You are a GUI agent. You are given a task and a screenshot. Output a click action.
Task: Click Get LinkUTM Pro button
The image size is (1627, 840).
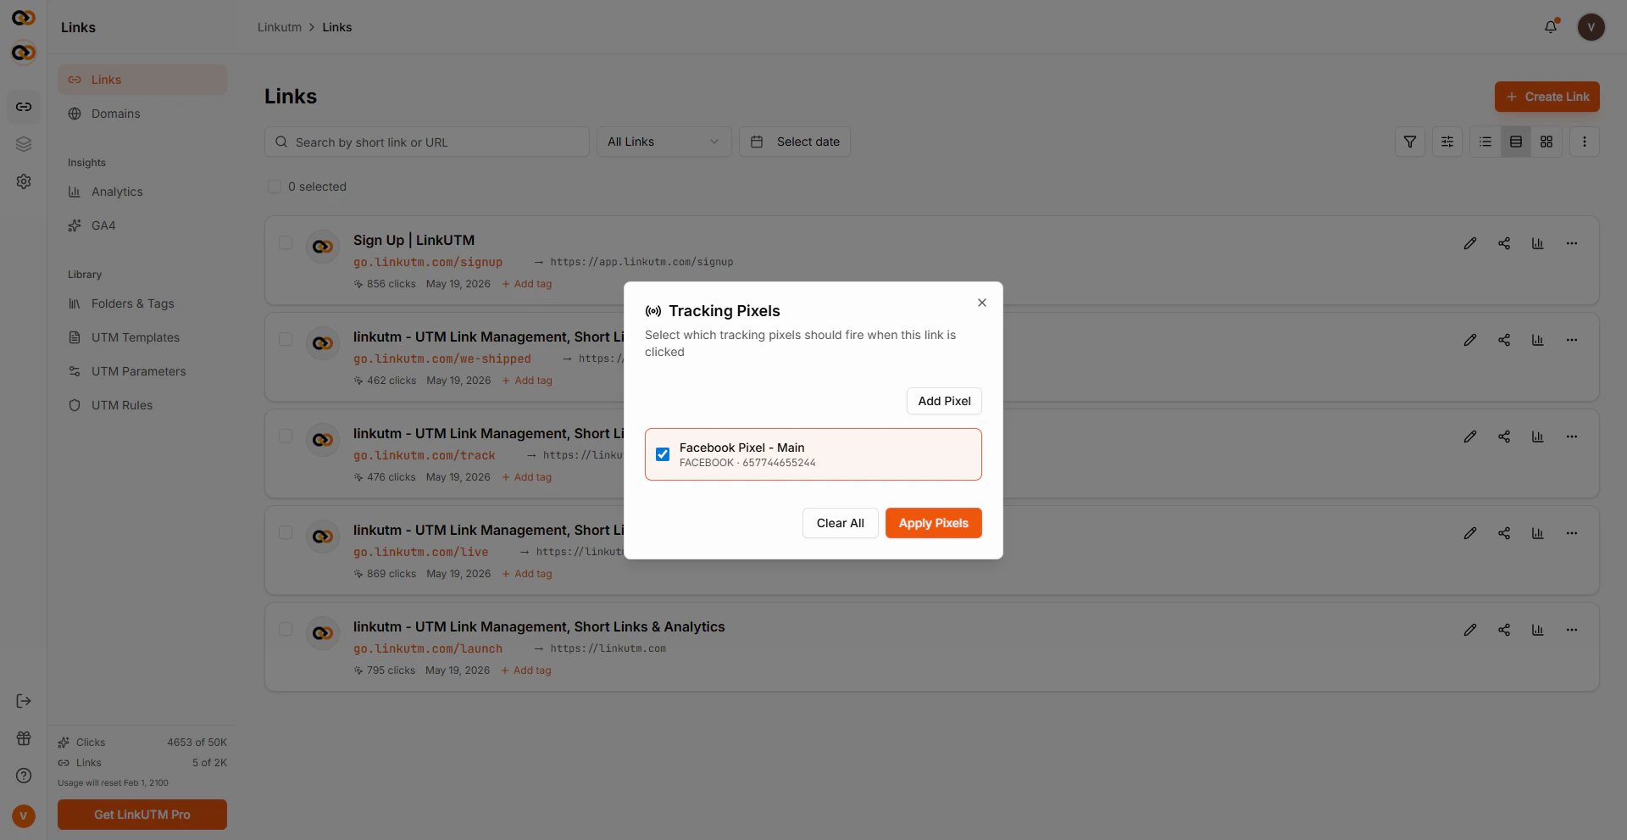(x=142, y=815)
